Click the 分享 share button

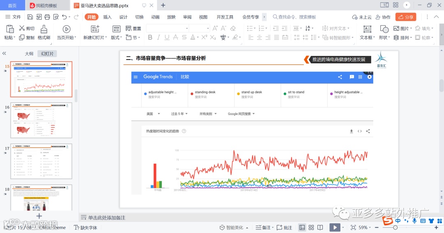coord(406,17)
